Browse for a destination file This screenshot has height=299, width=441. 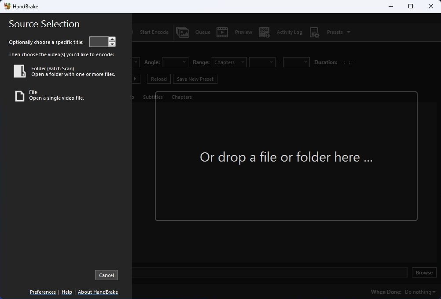click(x=423, y=272)
